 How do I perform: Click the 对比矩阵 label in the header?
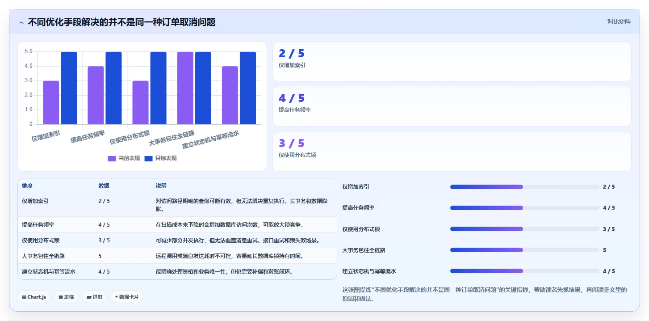click(619, 21)
